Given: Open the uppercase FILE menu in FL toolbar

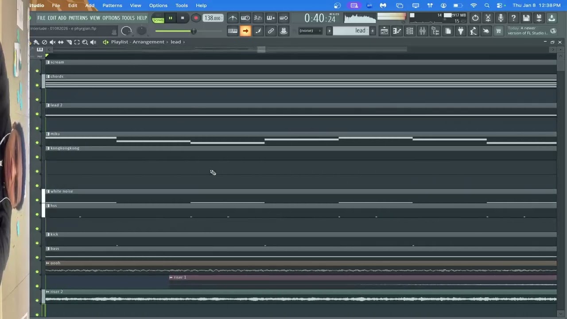Looking at the screenshot, I should coord(41,18).
